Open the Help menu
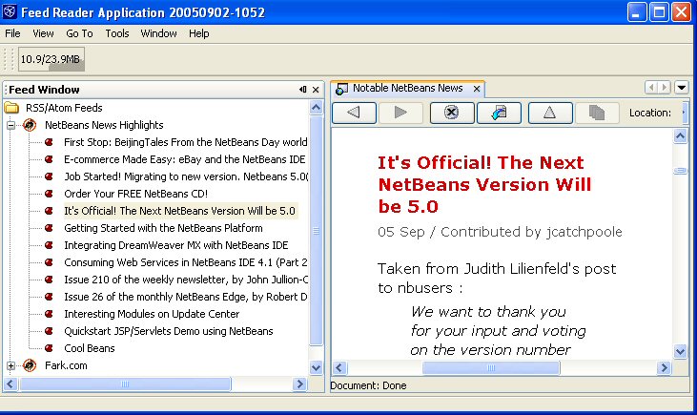Screen dimensions: 697x415 tap(198, 33)
